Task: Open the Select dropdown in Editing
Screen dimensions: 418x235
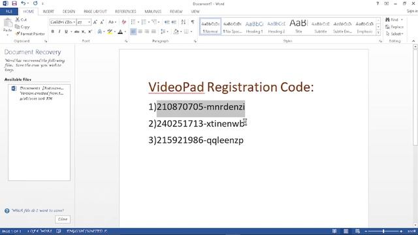Action: point(394,34)
